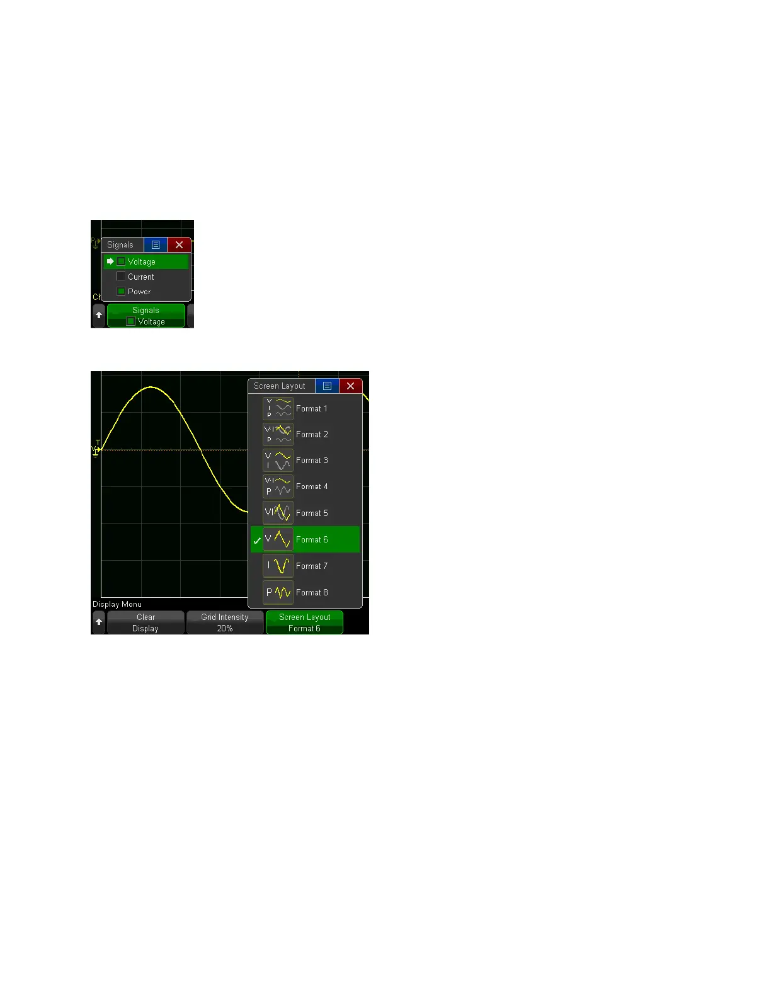Screen dimensions: 771x998
Task: Click the Signals popup title
Action: (x=120, y=245)
